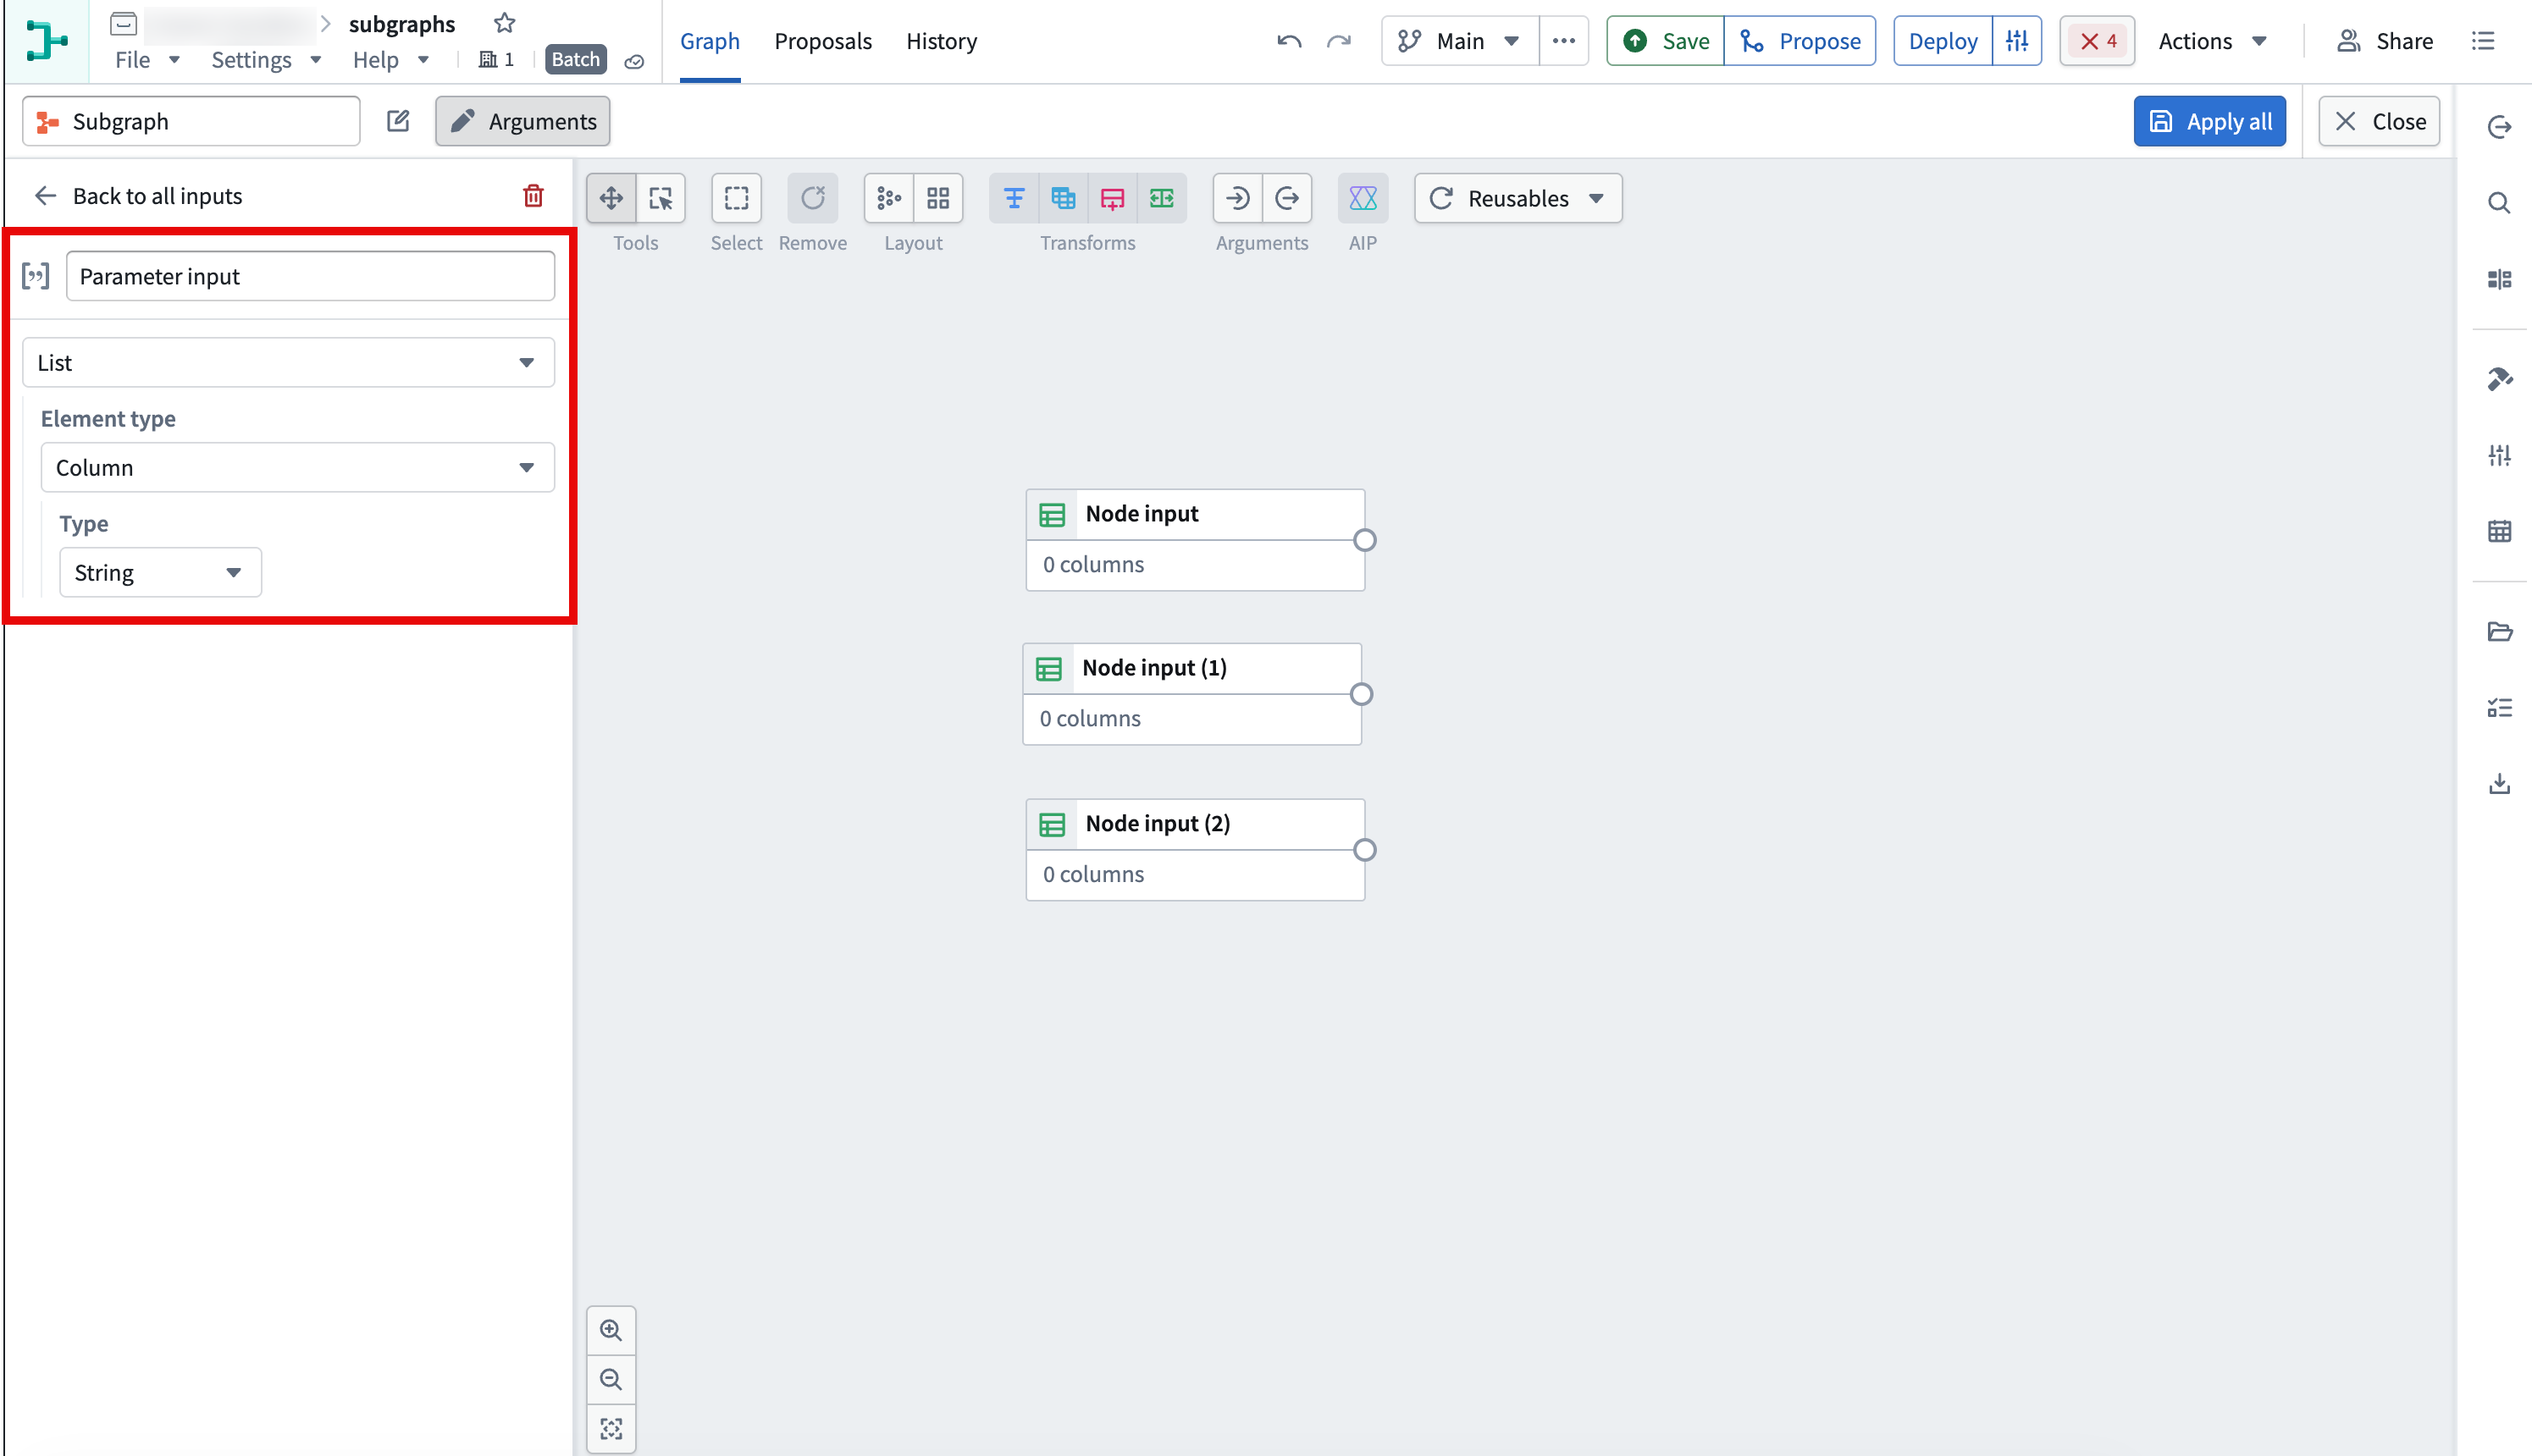Select the pointer selection tool
This screenshot has height=1456, width=2532.
[661, 198]
